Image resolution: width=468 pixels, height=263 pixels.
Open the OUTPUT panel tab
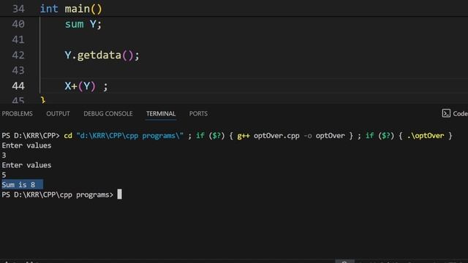coord(58,114)
